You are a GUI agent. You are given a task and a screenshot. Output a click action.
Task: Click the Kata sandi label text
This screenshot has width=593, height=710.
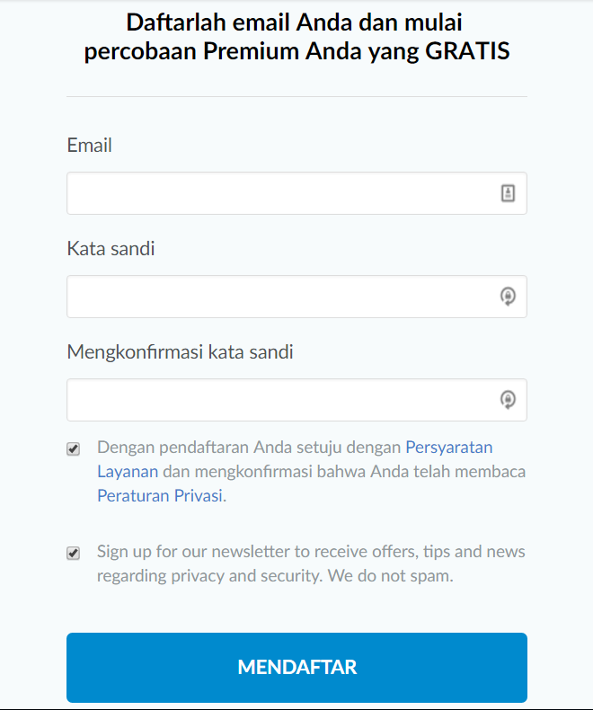click(111, 249)
